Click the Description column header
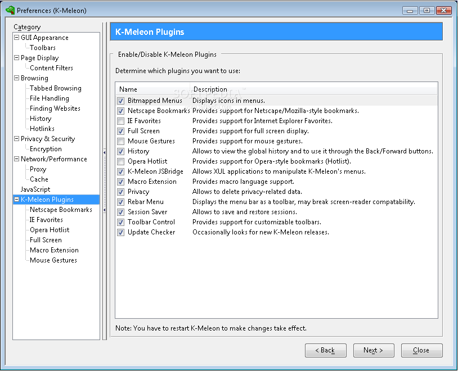Screen dimensions: 458x371 (313, 89)
